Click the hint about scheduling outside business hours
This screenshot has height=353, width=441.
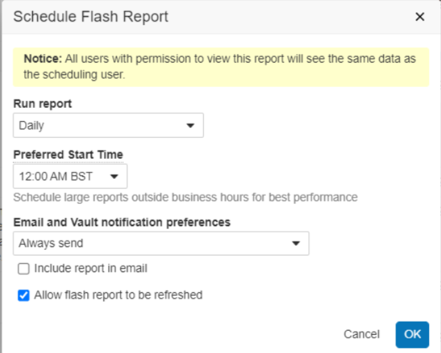[185, 197]
